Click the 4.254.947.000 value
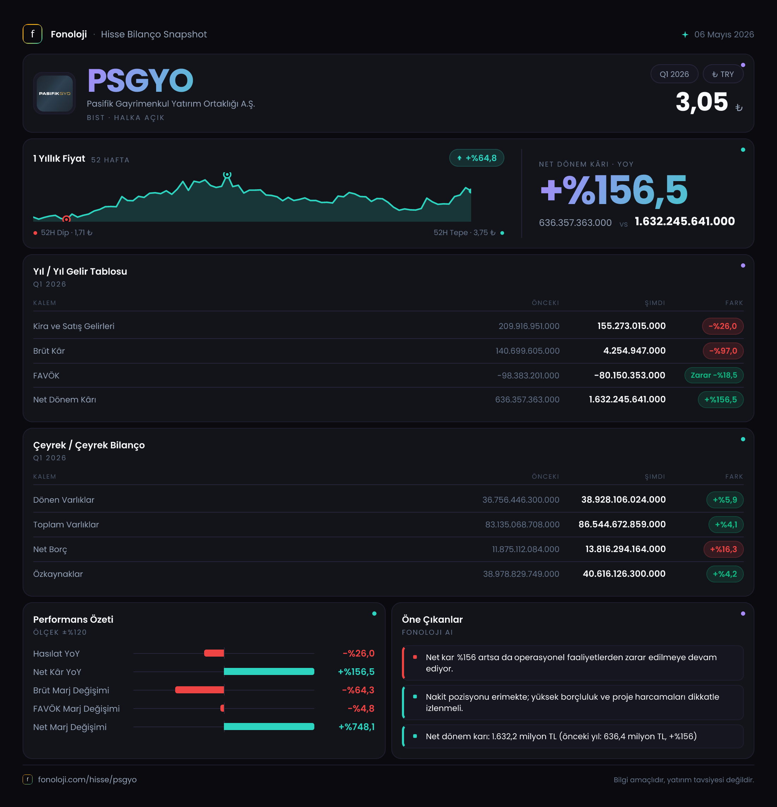Screen dimensions: 777x807 (634, 351)
